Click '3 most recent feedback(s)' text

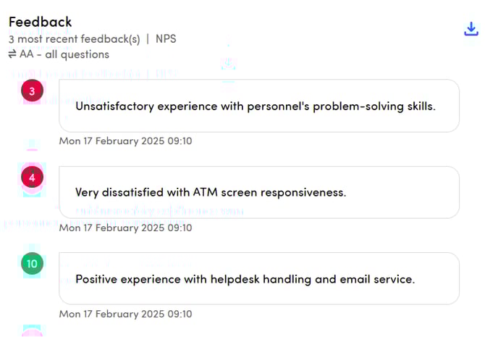click(x=74, y=39)
